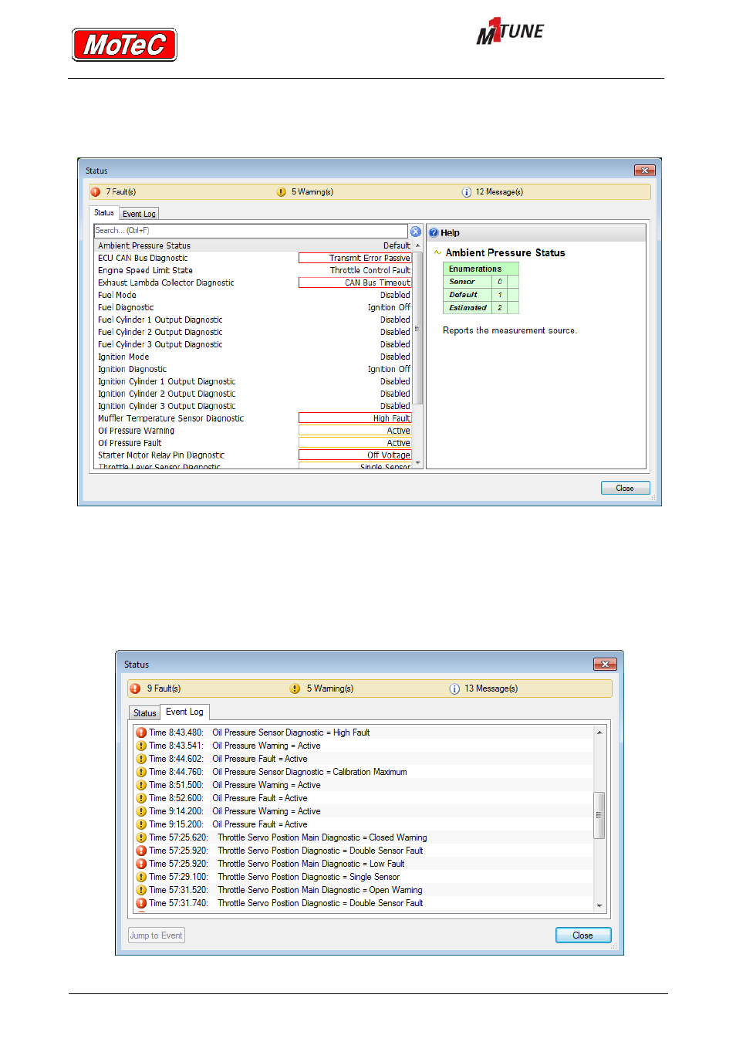Viewport: 736px width, 1042px height.
Task: Click the event log scrollbar down arrow
Action: (x=599, y=905)
